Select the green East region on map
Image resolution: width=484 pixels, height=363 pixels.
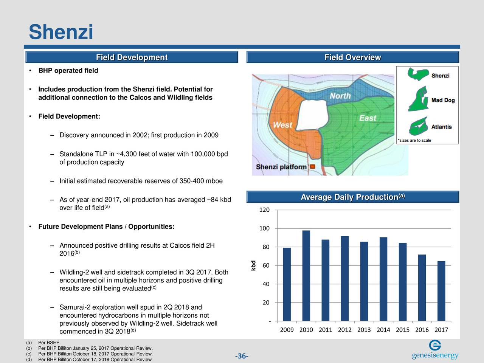pos(359,129)
